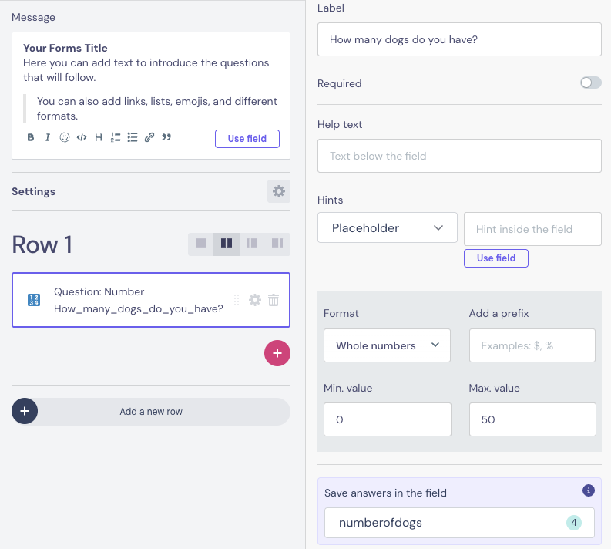Insert a numbered list in message
611x549 pixels.
point(116,137)
